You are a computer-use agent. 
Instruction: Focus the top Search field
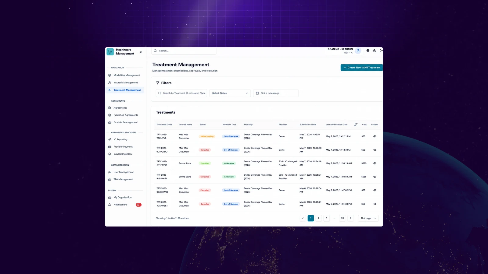coord(184,51)
